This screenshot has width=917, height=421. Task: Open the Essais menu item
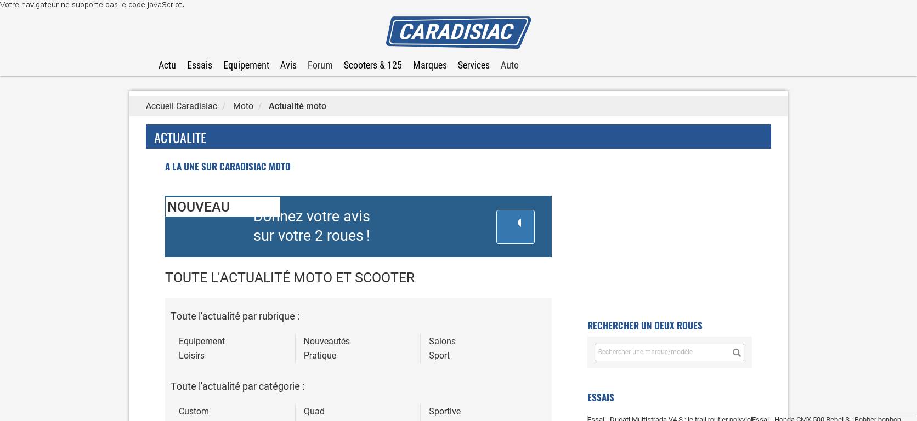tap(199, 65)
